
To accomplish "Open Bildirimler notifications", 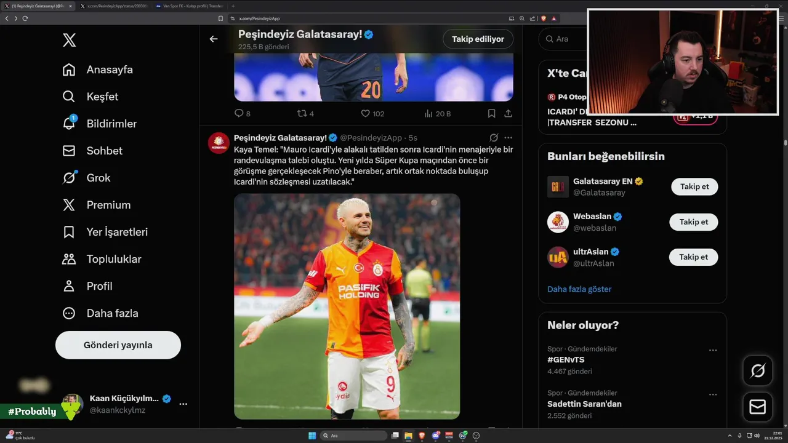I will pos(100,124).
